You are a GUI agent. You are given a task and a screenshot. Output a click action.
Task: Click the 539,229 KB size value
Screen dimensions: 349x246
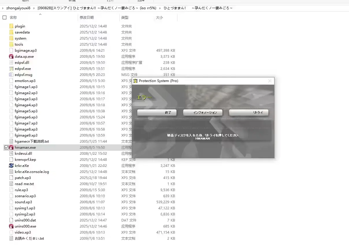166,202
